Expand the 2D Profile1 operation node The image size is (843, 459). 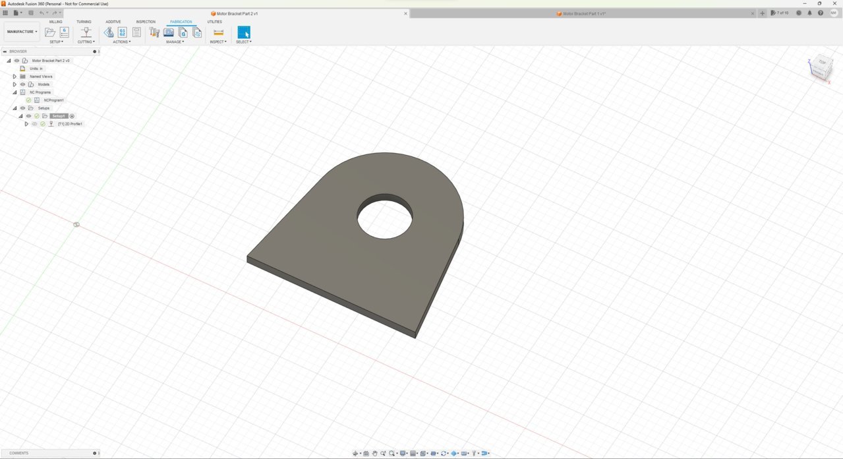pyautogui.click(x=26, y=124)
